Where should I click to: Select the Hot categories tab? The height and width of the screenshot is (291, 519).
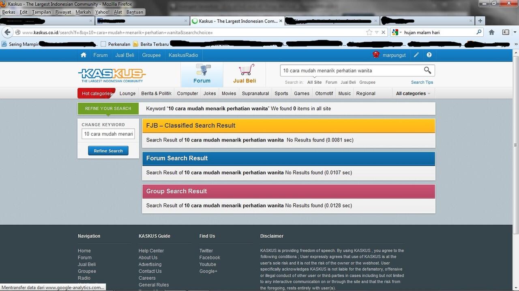[x=97, y=93]
